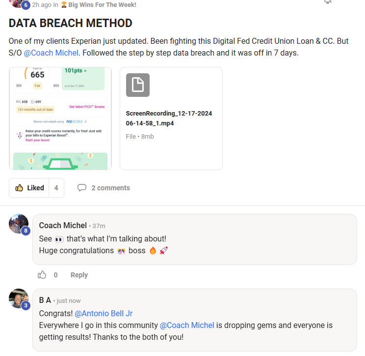Open the B A commenter name
The height and width of the screenshot is (356, 365).
pos(45,300)
